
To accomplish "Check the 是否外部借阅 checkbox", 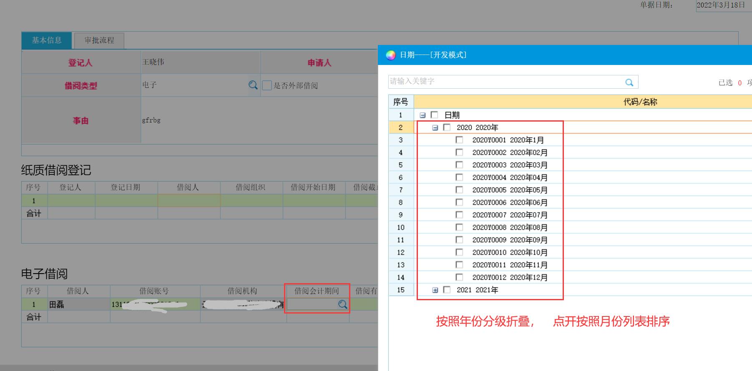I will [x=267, y=85].
